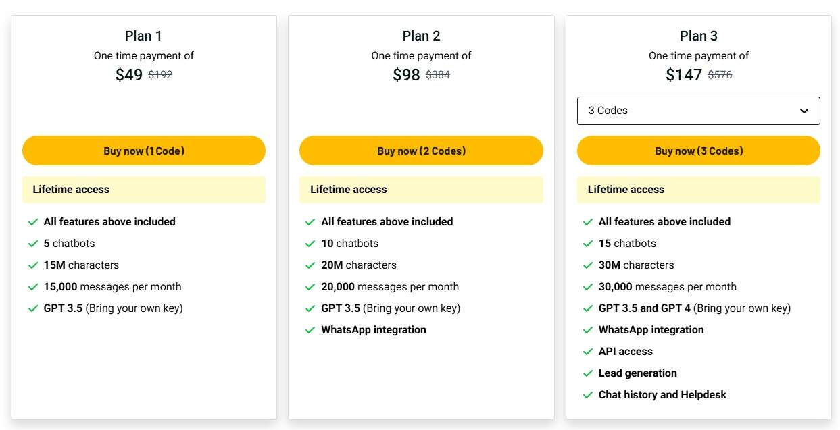840x430 pixels.
Task: Select the "Plan 3" title
Action: coord(699,35)
